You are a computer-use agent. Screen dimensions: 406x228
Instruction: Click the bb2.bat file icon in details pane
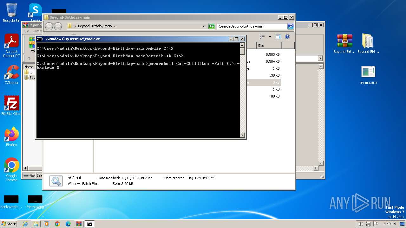coord(56,181)
